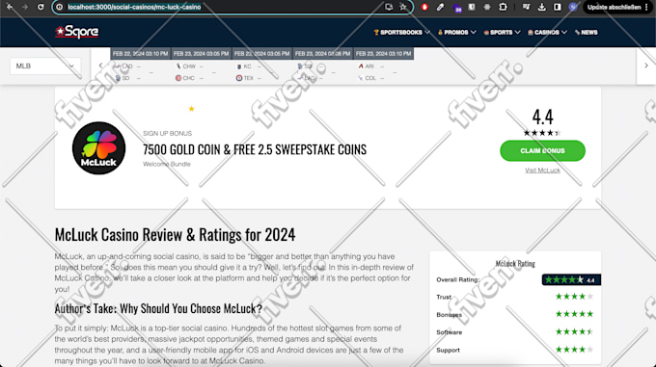Show previous games in scoreboard
Viewport: 656px width, 367px height.
(x=100, y=66)
